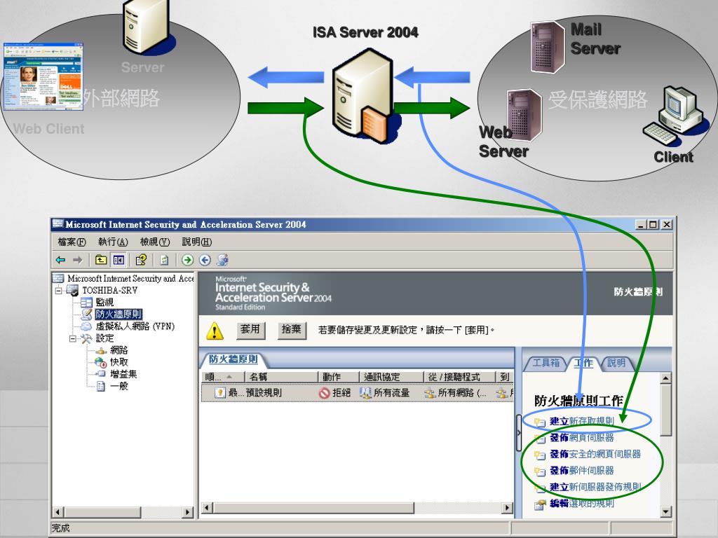718x538 pixels.
Task: Collapse the task pane using its splitter handle
Action: point(518,432)
